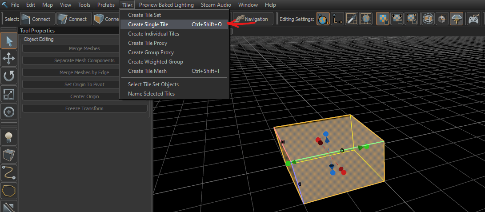The width and height of the screenshot is (485, 212).
Task: Click the vertex Connect select button
Action: click(38, 19)
